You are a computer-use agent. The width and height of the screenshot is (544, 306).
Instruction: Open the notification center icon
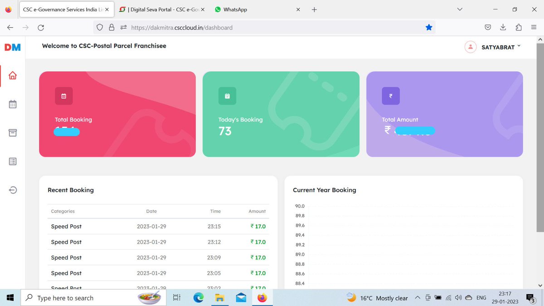coord(530,298)
